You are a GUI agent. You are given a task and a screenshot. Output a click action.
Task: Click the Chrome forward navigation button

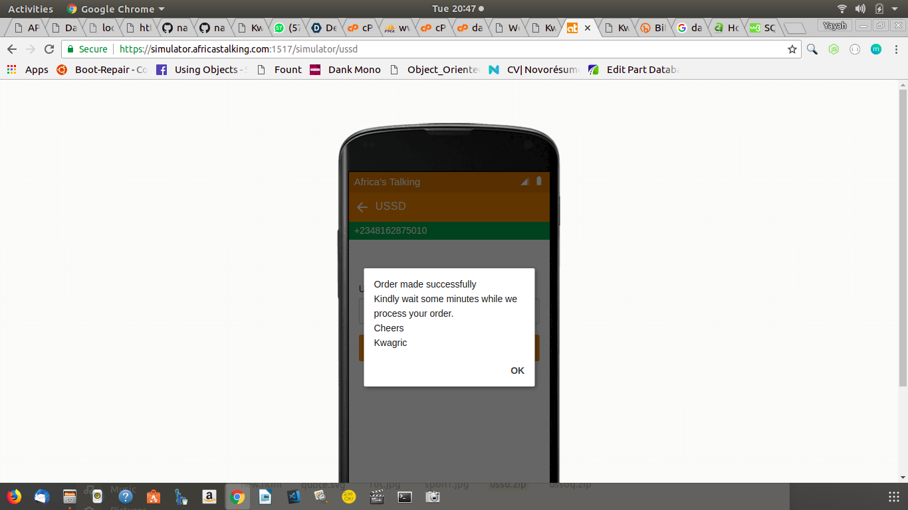click(30, 49)
